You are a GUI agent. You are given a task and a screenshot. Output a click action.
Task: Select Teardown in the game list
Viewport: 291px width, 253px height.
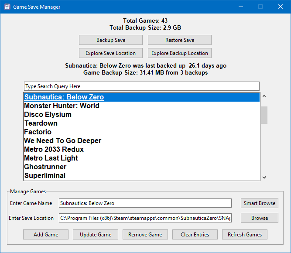(142, 123)
